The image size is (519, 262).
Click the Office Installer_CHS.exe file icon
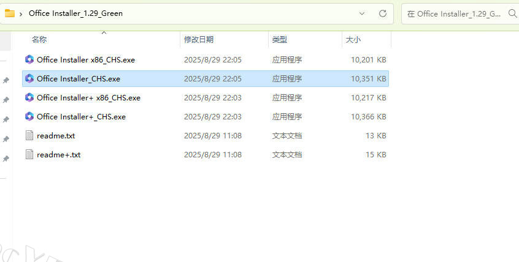tap(29, 78)
